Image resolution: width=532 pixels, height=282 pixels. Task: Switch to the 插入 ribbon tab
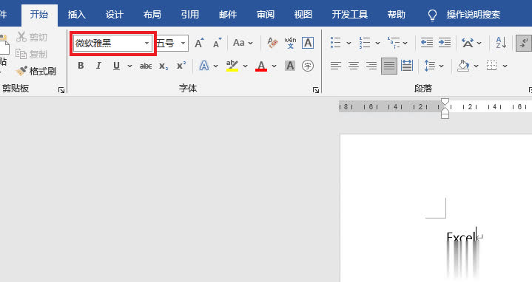77,14
